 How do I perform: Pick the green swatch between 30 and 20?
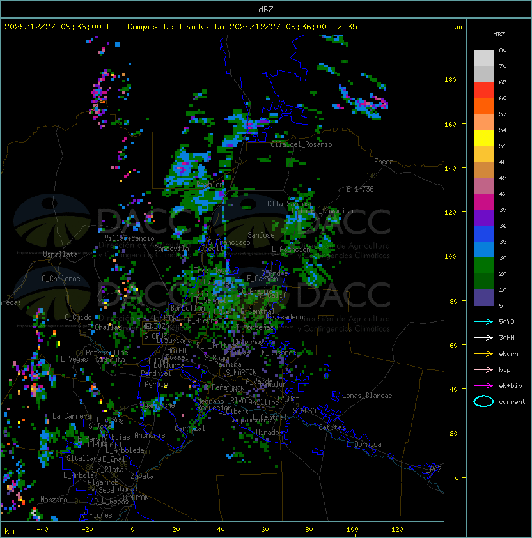coord(483,266)
